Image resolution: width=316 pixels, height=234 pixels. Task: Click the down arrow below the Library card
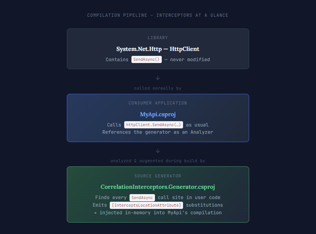click(x=158, y=78)
